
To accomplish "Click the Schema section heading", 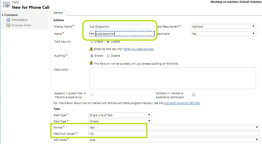I will 59,20.
